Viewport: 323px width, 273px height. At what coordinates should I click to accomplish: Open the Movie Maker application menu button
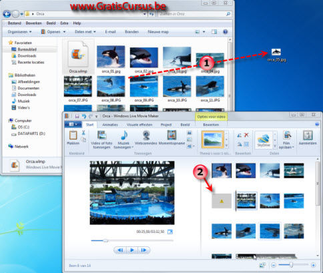(73, 124)
